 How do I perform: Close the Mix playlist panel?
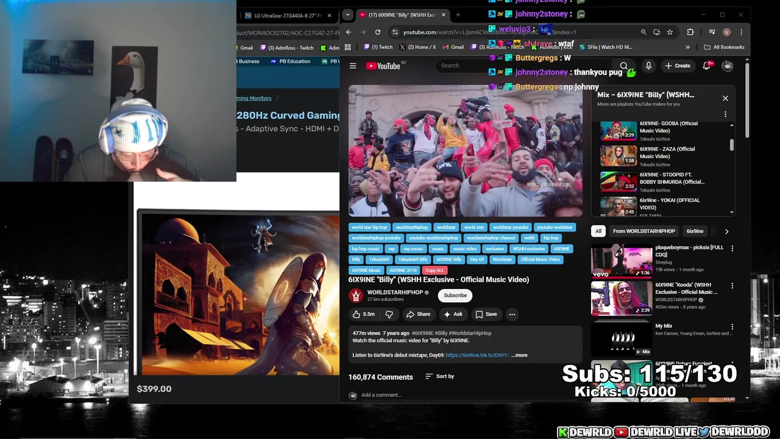[725, 98]
